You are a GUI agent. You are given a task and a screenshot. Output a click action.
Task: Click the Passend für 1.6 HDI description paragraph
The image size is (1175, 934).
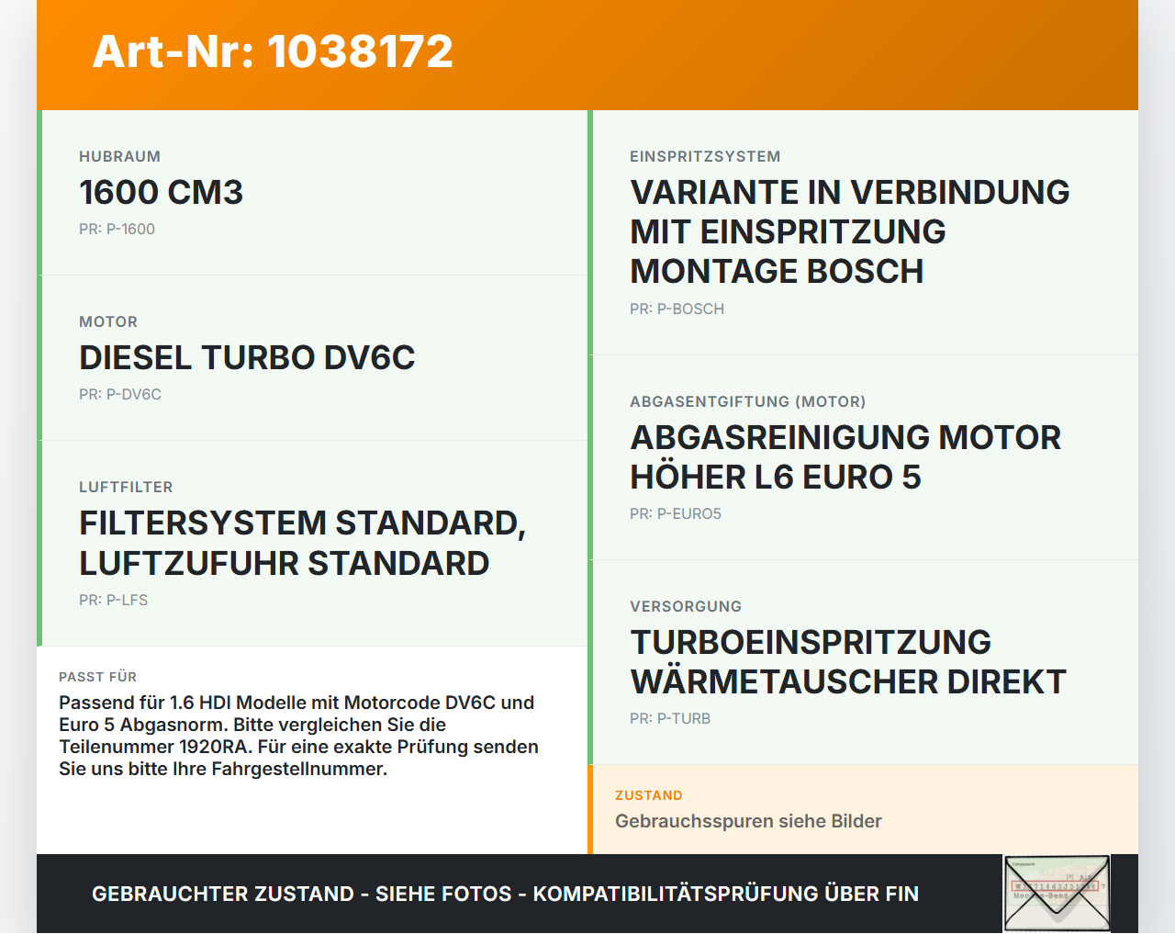(x=298, y=736)
